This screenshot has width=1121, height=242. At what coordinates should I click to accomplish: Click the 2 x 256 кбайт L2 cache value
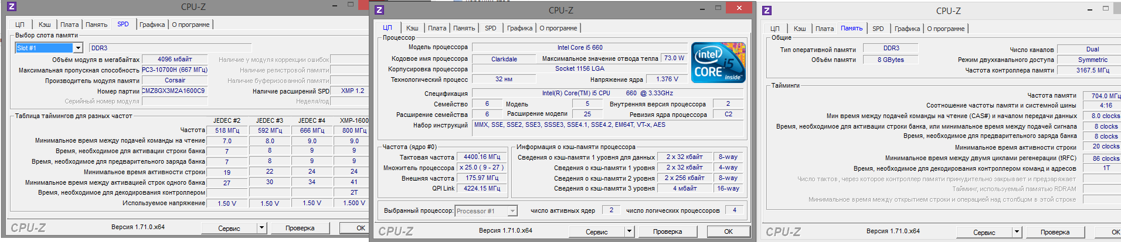point(684,178)
